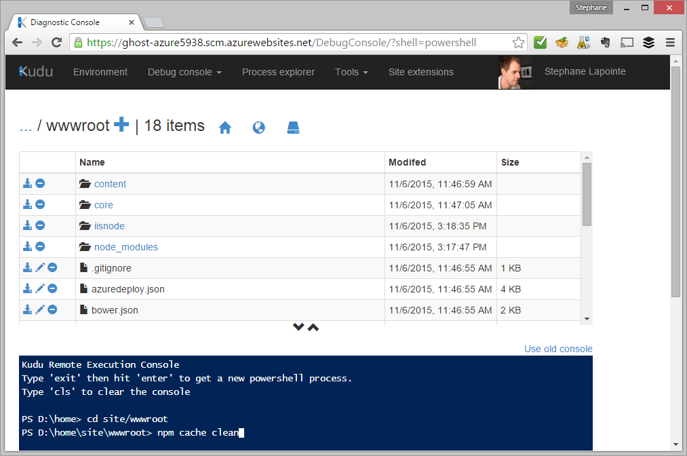The image size is (687, 456).
Task: Delete the node_modules folder
Action: [40, 246]
